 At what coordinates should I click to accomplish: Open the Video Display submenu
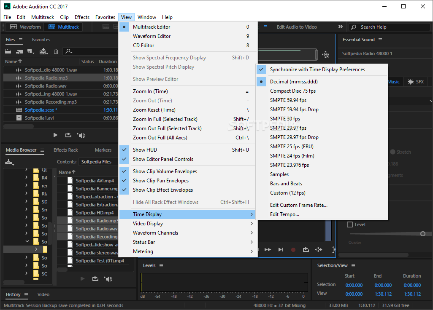pyautogui.click(x=187, y=224)
